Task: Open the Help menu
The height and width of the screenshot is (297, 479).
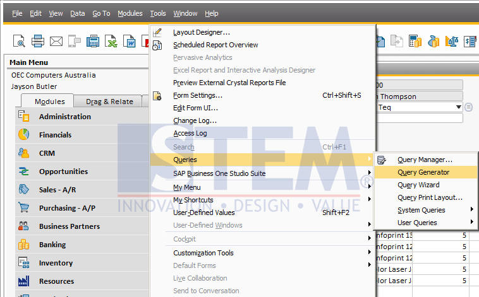Action: [x=212, y=13]
